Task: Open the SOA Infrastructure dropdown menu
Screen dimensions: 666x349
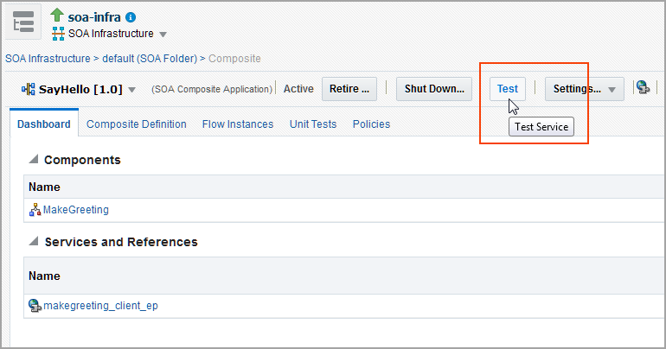Action: tap(163, 35)
